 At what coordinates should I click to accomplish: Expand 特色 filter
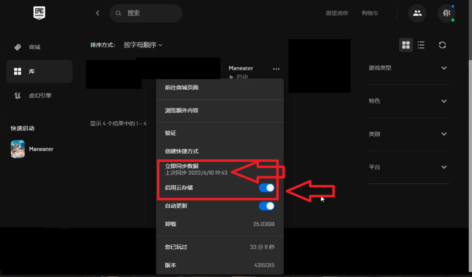(x=409, y=101)
